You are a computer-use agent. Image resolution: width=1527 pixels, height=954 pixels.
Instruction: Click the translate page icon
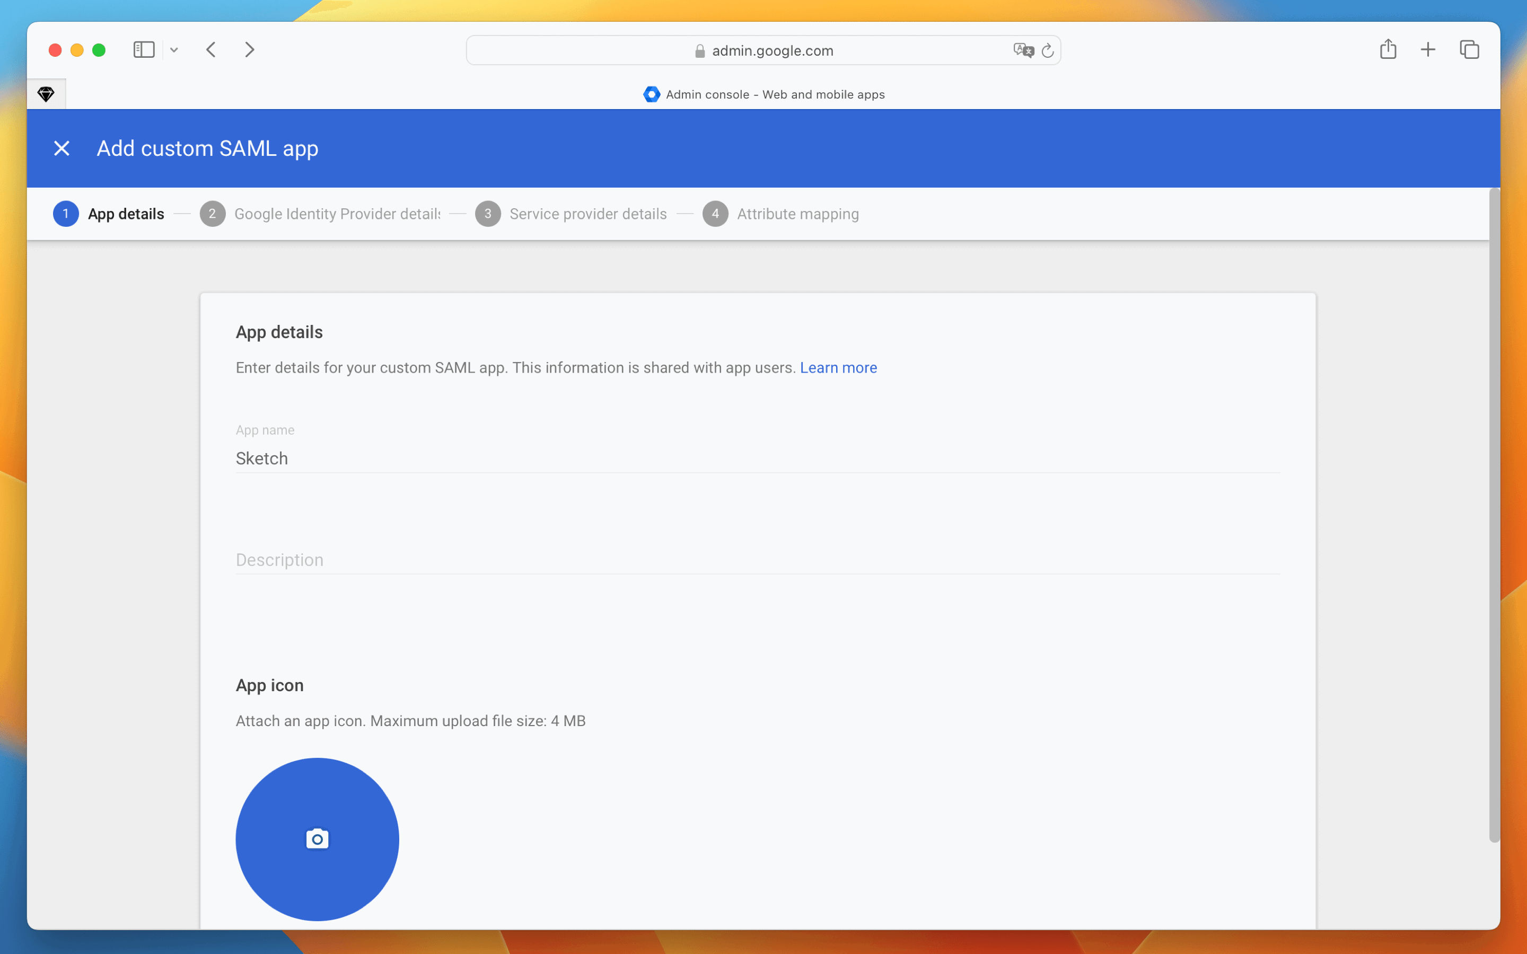point(1023,50)
